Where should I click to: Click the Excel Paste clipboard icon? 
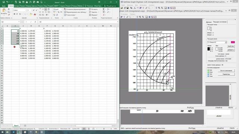point(4,10)
